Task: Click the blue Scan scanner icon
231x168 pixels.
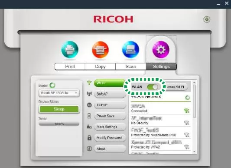Action: point(131,50)
